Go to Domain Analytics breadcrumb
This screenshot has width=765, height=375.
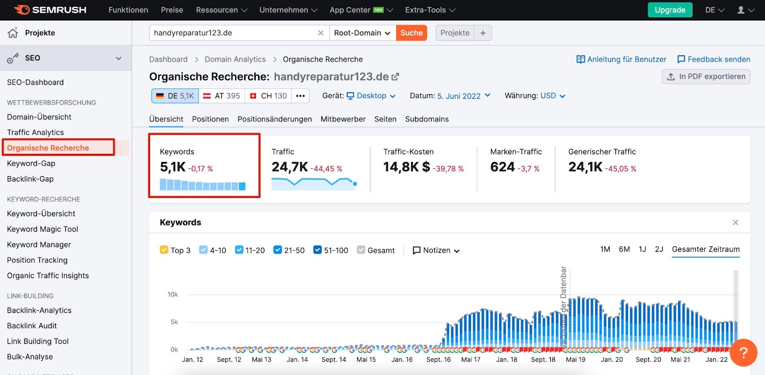coord(235,59)
